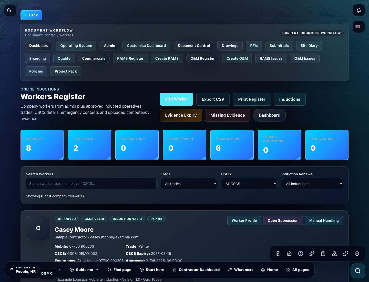Screen dimensions: 369x282
Task: Open the Operating System tab
Action: (76, 46)
